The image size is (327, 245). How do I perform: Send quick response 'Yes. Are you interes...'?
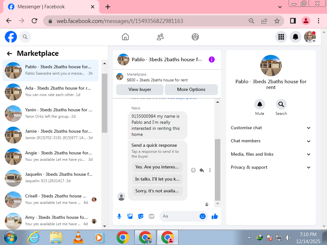pos(157,167)
